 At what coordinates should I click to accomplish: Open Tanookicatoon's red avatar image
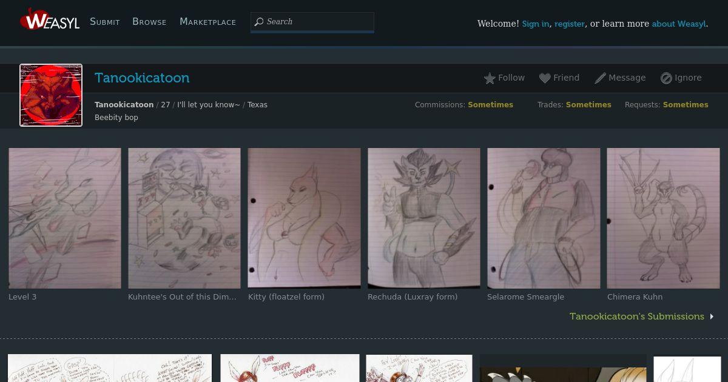51,95
